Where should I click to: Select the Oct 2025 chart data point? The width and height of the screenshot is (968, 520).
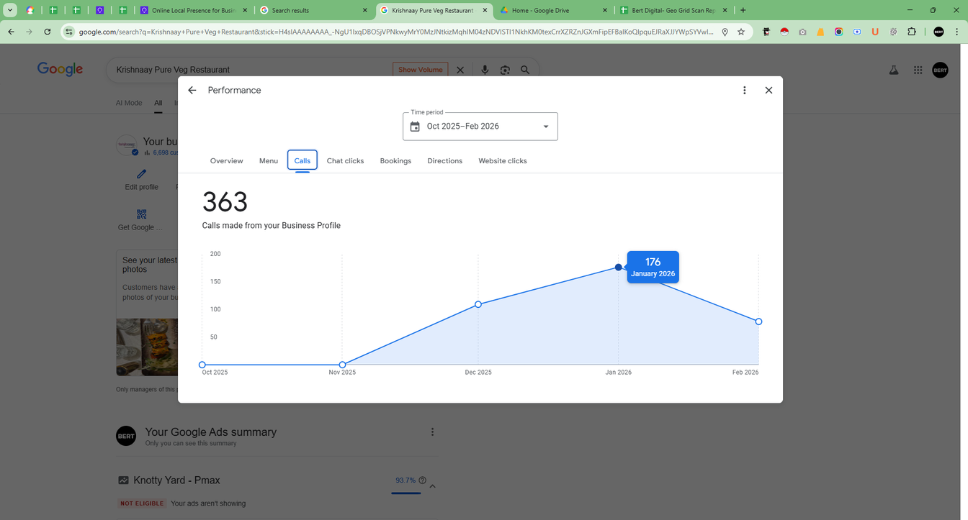202,365
